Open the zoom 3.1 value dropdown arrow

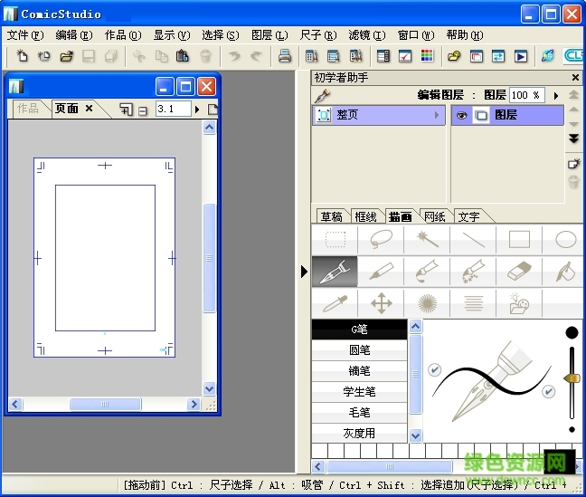pos(199,109)
